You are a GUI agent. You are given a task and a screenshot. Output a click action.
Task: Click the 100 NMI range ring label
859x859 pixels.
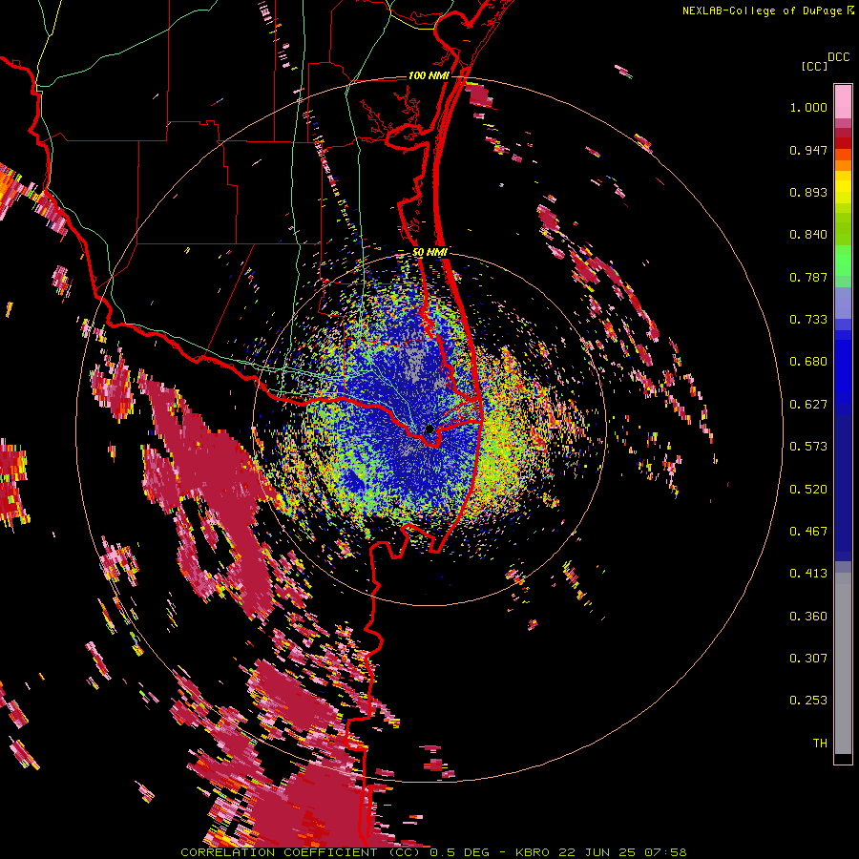[x=429, y=75]
